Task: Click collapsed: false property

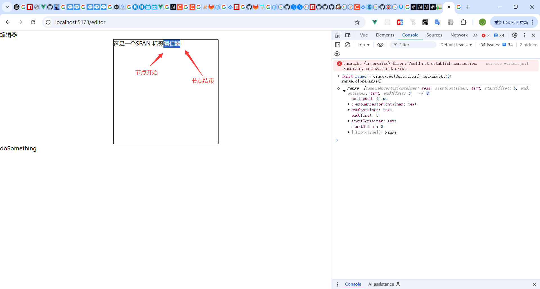Action: tap(369, 99)
